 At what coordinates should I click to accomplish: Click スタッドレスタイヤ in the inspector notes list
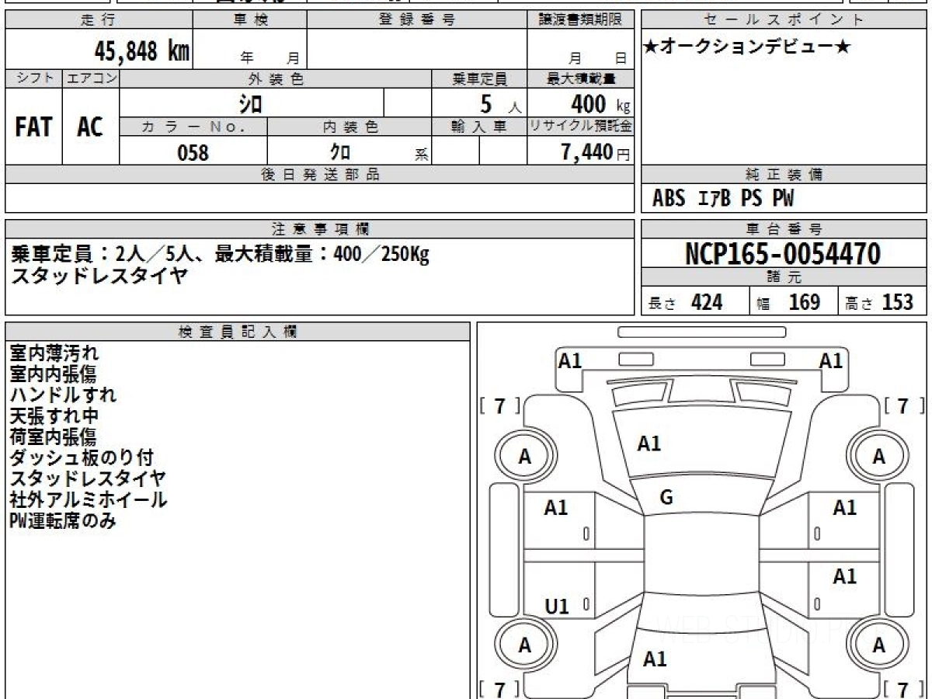(88, 478)
